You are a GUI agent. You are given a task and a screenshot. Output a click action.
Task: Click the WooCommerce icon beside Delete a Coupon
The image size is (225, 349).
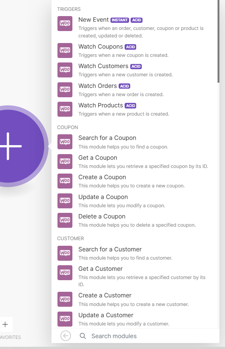point(65,220)
